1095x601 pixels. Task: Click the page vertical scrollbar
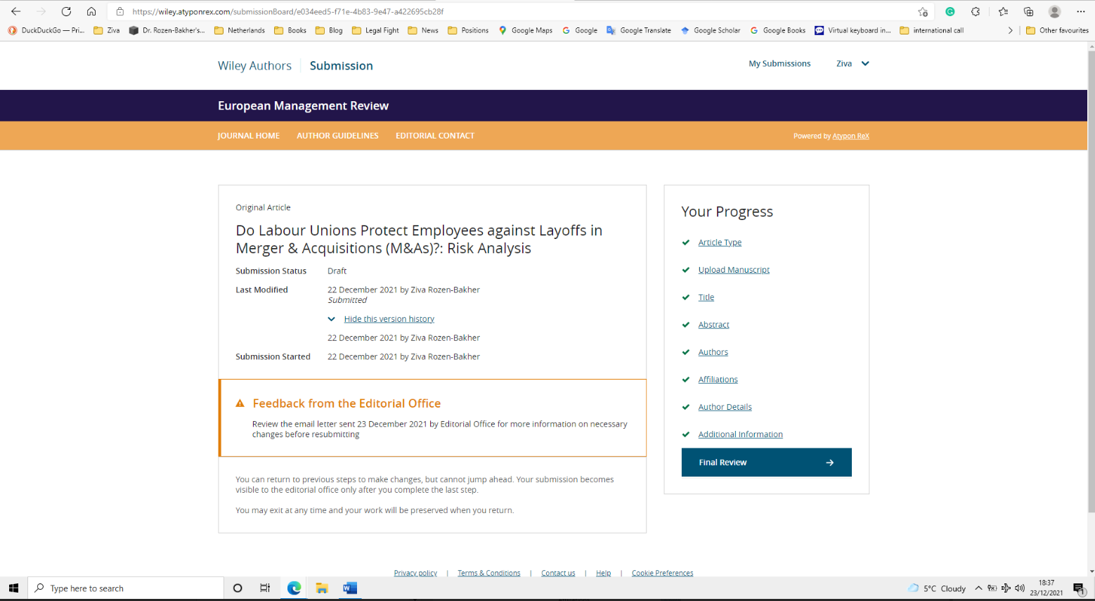pyautogui.click(x=1091, y=281)
